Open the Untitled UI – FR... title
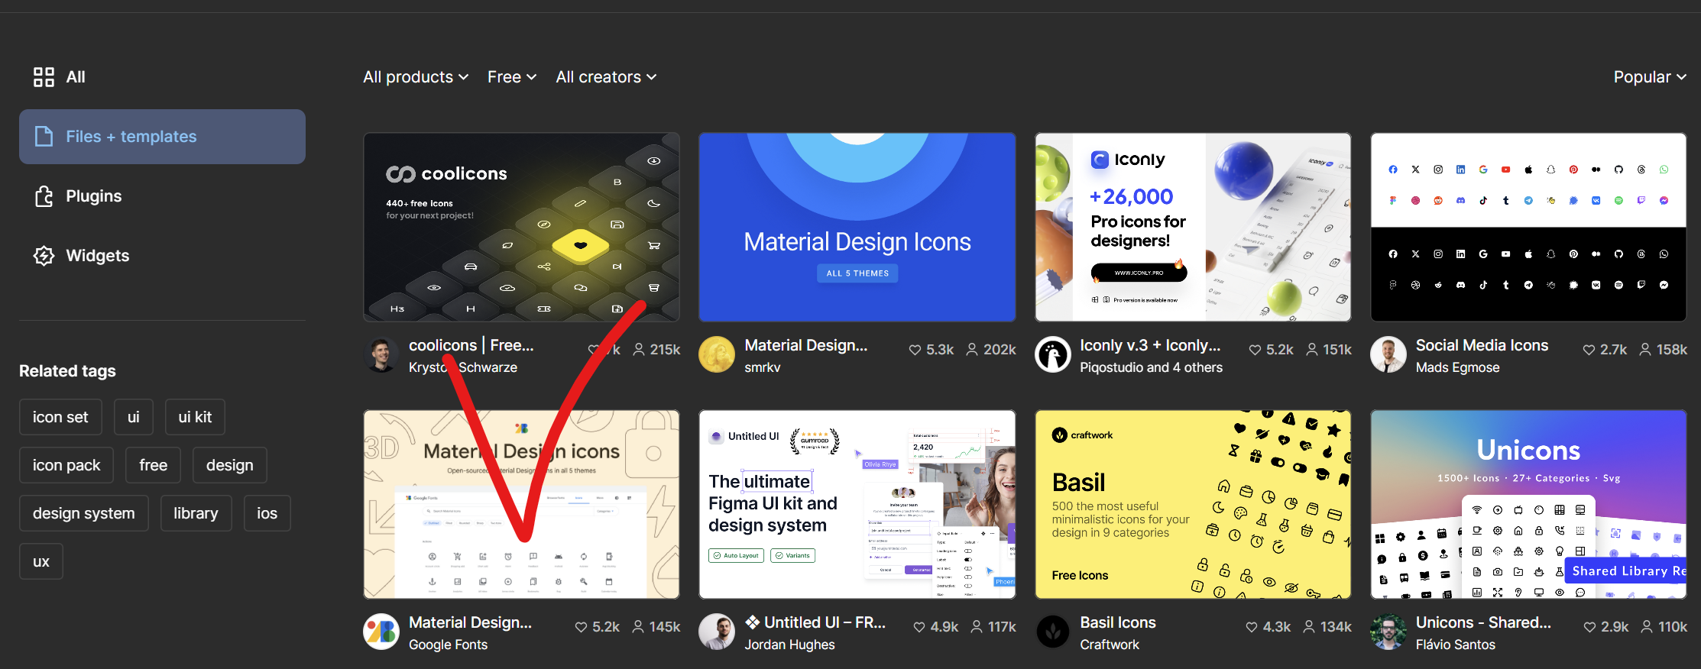 [x=815, y=622]
